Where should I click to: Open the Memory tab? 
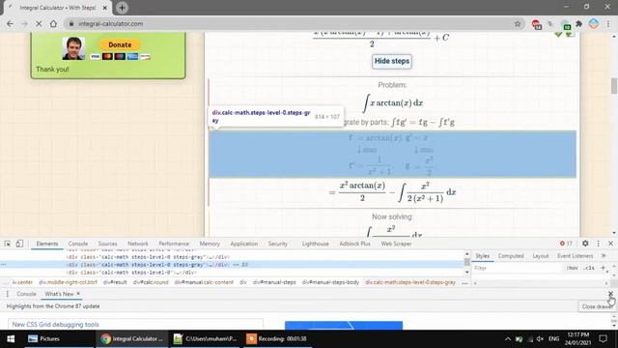210,244
